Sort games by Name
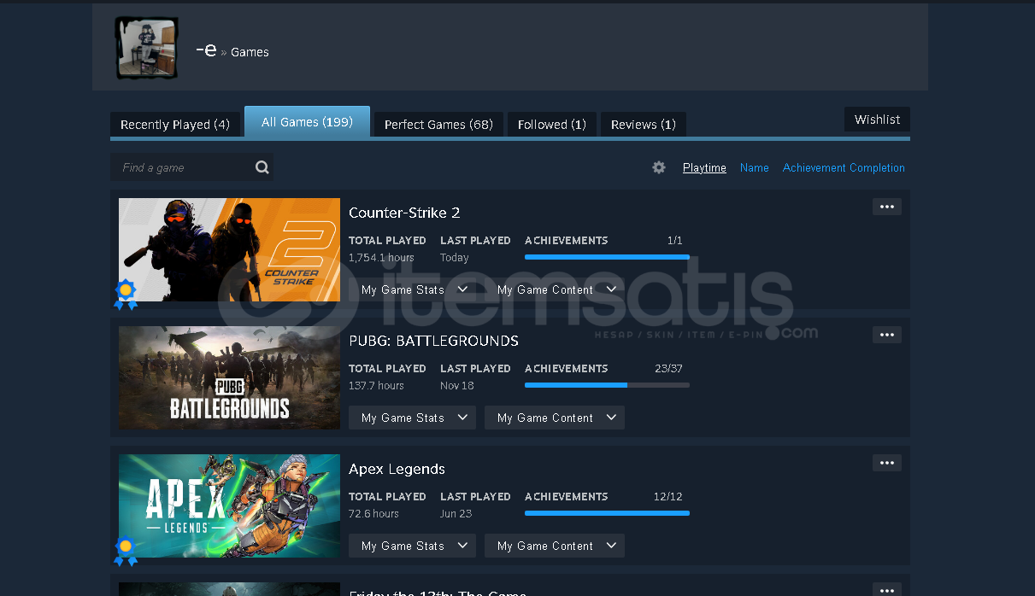Screen dimensions: 1035x596 (x=754, y=168)
